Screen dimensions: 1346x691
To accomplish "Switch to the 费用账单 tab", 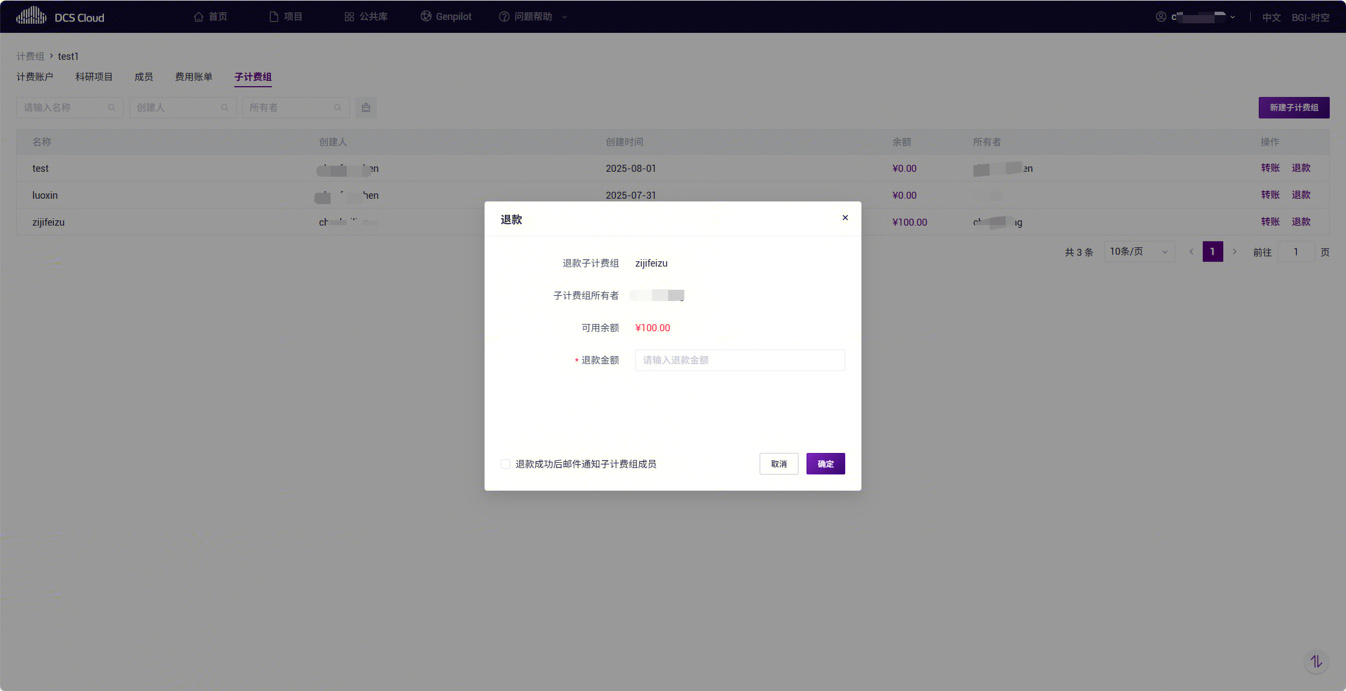I will click(193, 76).
